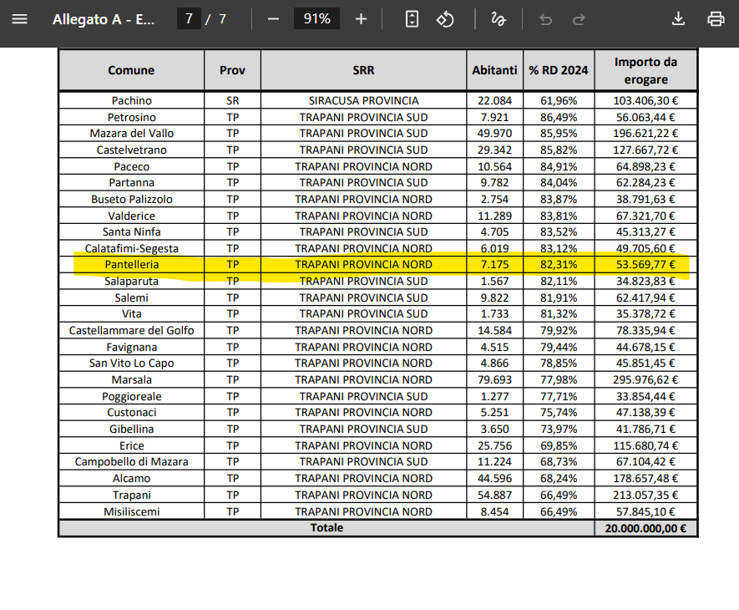Click the zoom in plus button

click(361, 19)
